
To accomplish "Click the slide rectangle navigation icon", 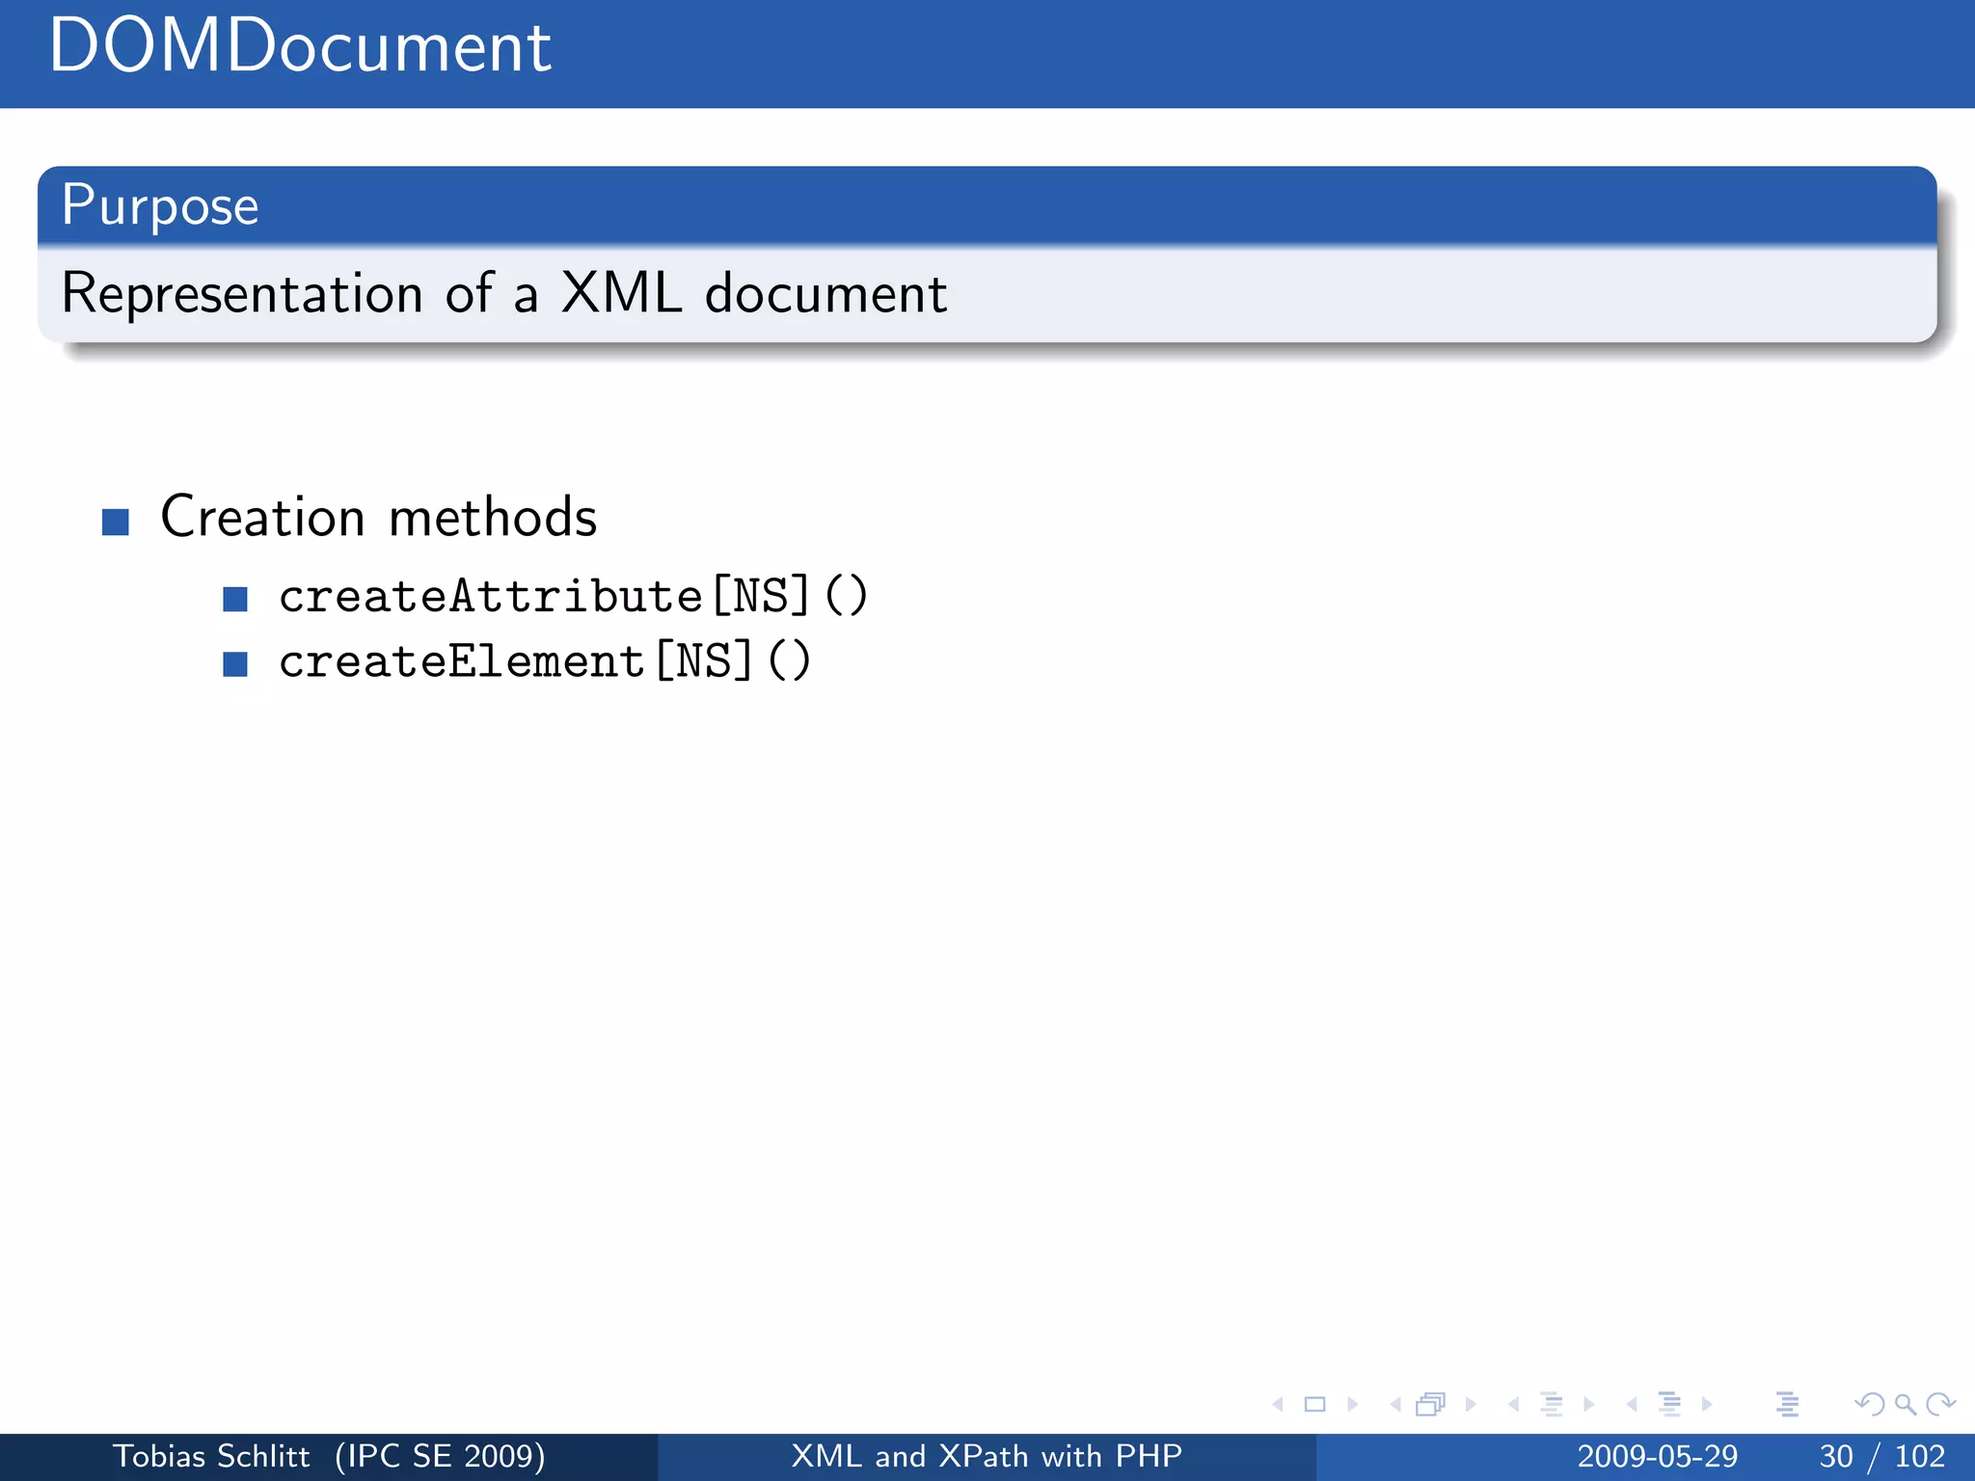I will coord(1314,1405).
